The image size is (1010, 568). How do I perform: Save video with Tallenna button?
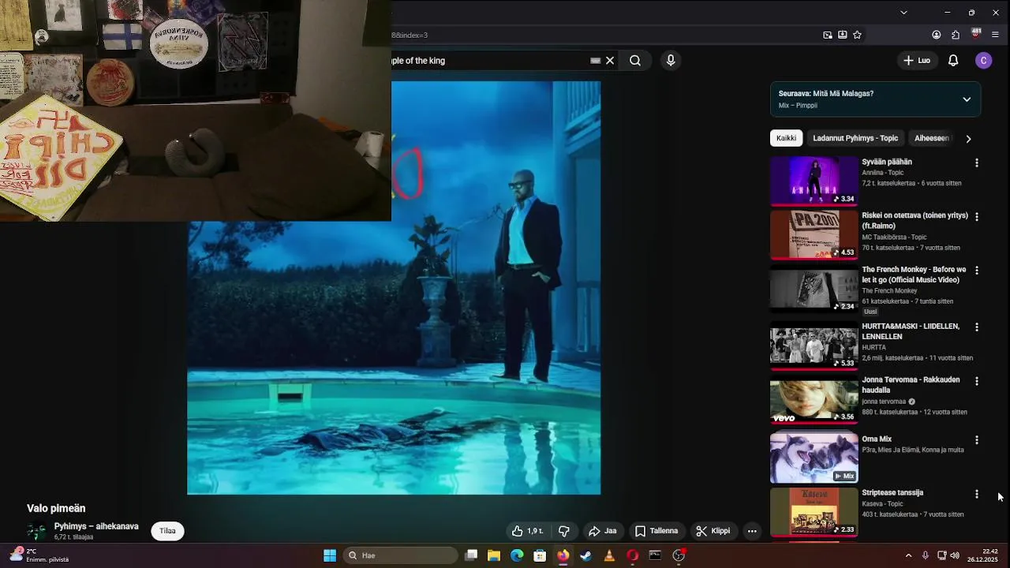click(x=656, y=531)
